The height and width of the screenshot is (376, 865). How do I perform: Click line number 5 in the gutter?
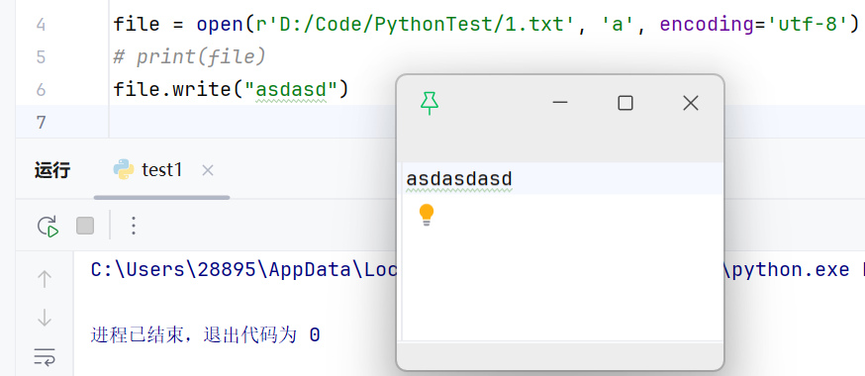point(41,56)
